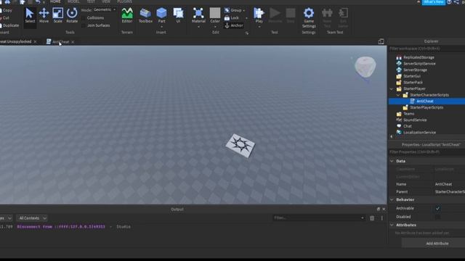The image size is (465, 261).
Task: Anchor the selected part
Action: click(234, 26)
